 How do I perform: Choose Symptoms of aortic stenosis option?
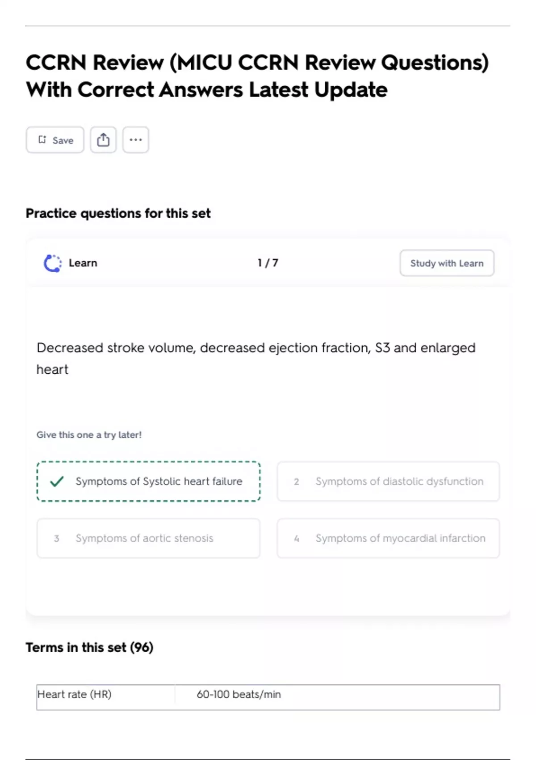[x=148, y=538]
